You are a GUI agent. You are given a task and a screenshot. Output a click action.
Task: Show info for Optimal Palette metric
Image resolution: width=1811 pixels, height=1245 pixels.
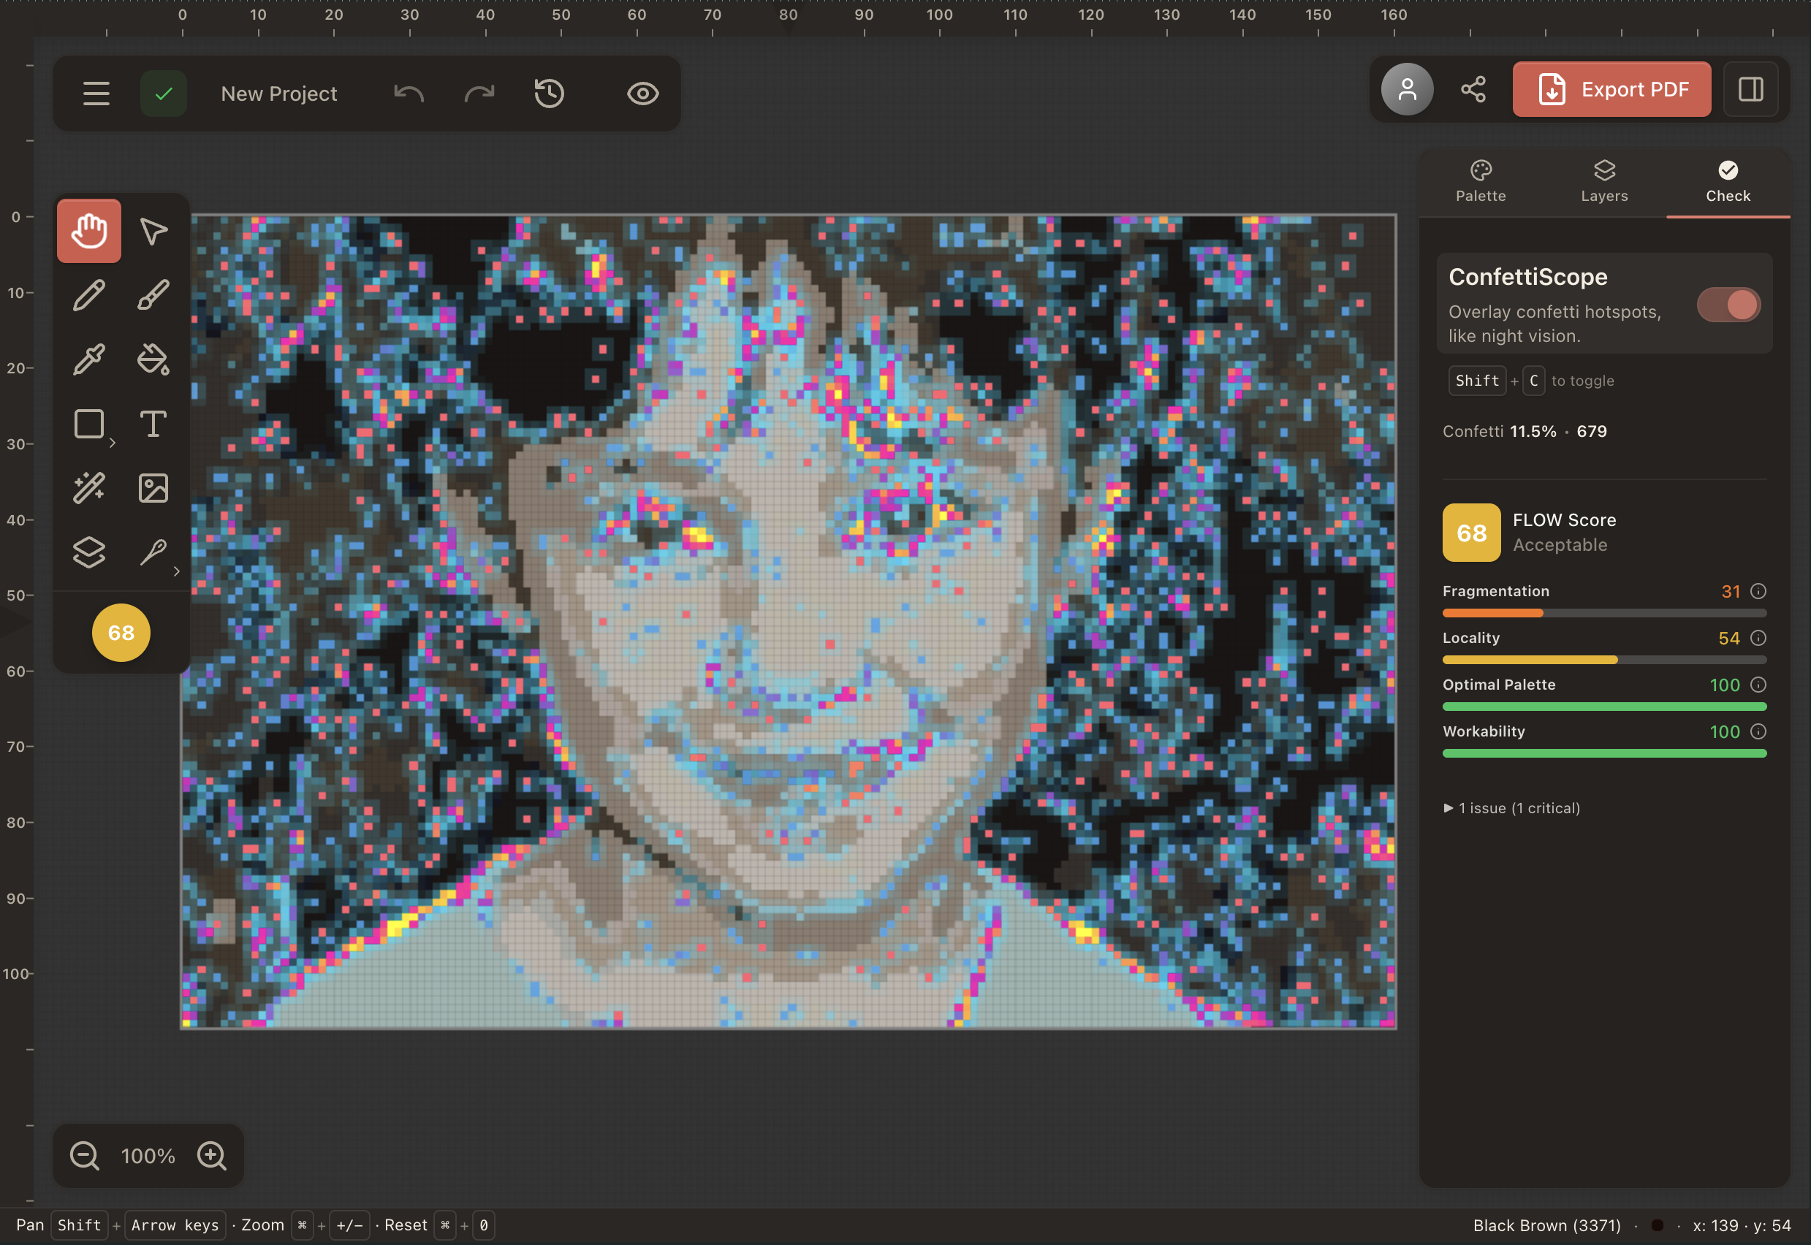click(x=1758, y=685)
